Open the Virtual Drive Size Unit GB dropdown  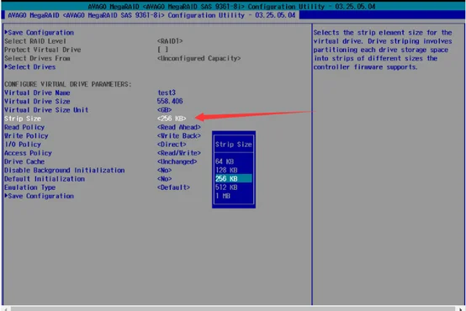click(164, 110)
